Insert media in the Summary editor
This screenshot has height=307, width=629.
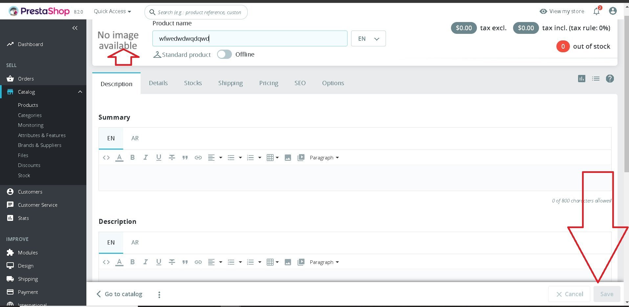click(x=301, y=158)
